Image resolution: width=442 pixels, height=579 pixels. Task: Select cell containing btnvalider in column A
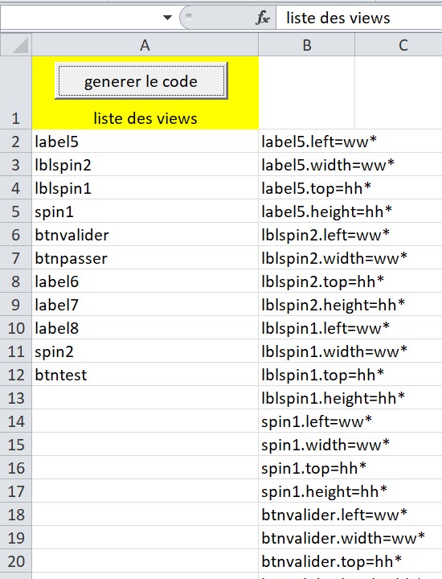[x=145, y=235]
